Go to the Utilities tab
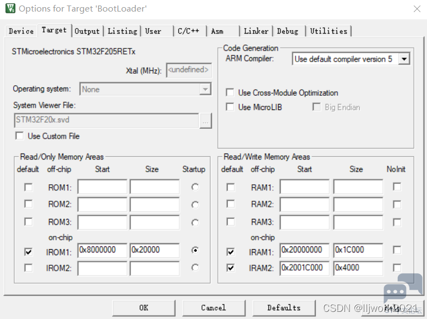This screenshot has height=319, width=427. click(329, 31)
